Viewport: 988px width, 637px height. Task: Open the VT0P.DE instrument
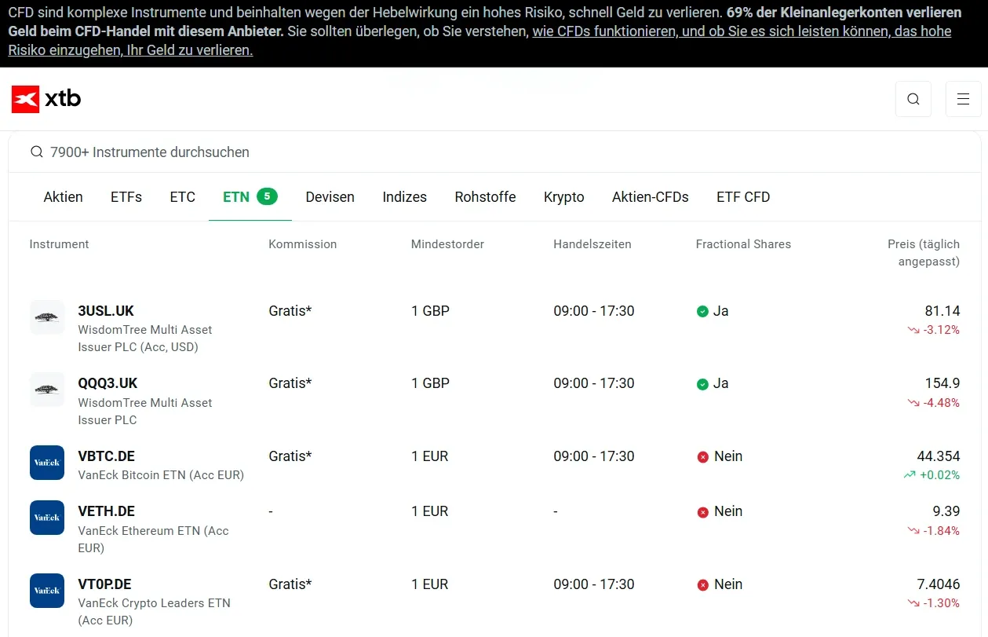104,584
